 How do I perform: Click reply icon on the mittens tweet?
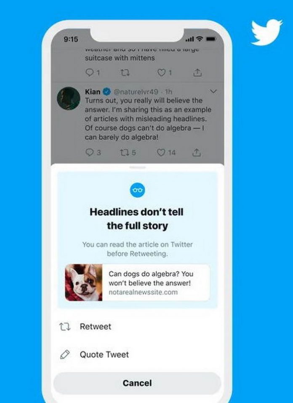tap(90, 73)
